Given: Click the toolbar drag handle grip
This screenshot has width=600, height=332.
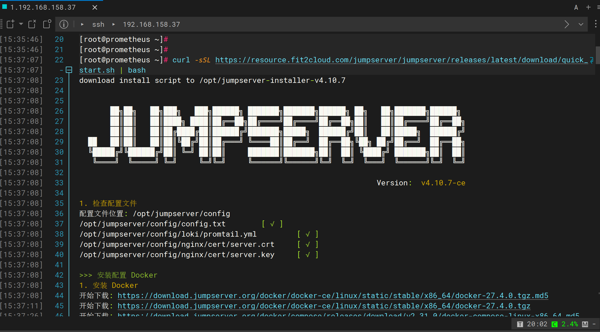Looking at the screenshot, I should (x=1, y=24).
